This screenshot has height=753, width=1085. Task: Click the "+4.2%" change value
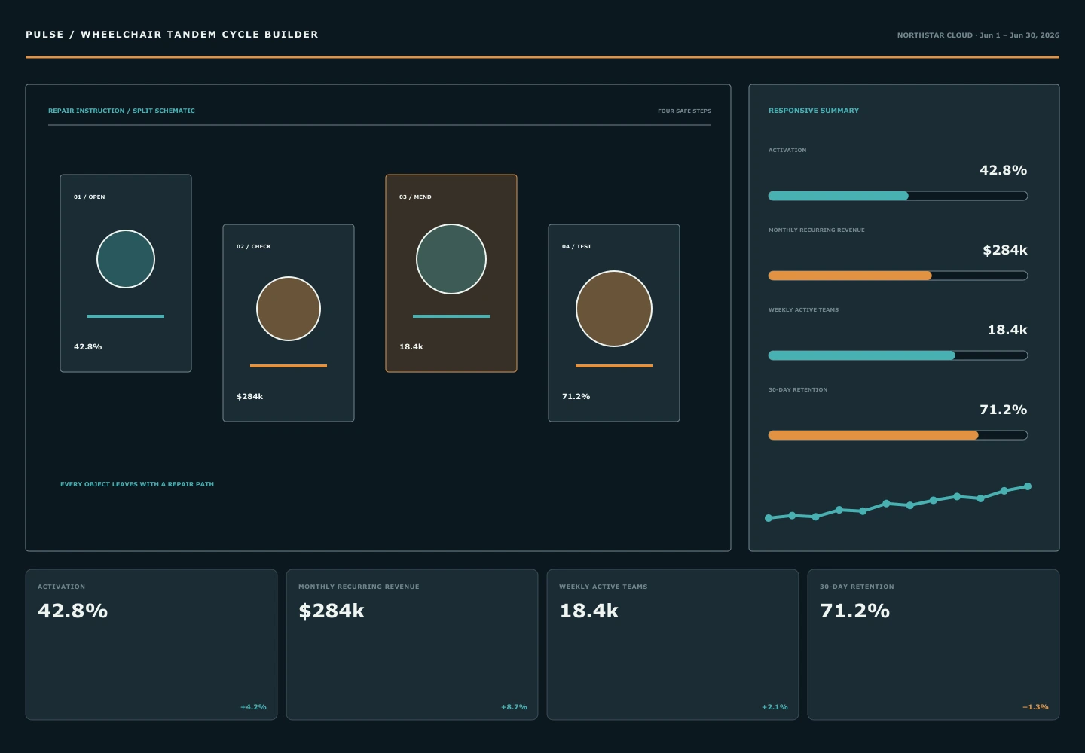click(253, 707)
